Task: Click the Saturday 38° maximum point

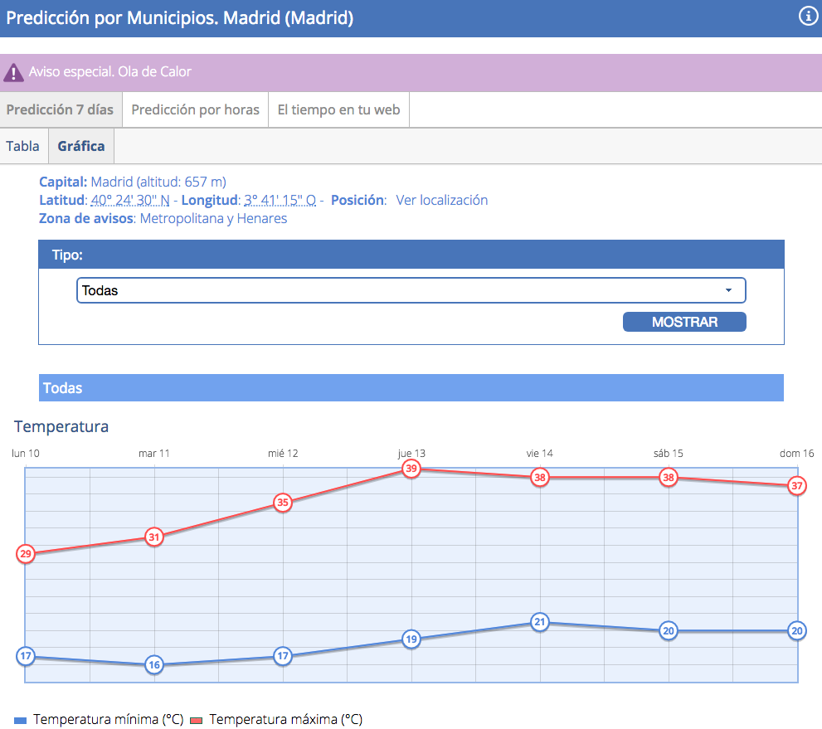Action: 669,478
